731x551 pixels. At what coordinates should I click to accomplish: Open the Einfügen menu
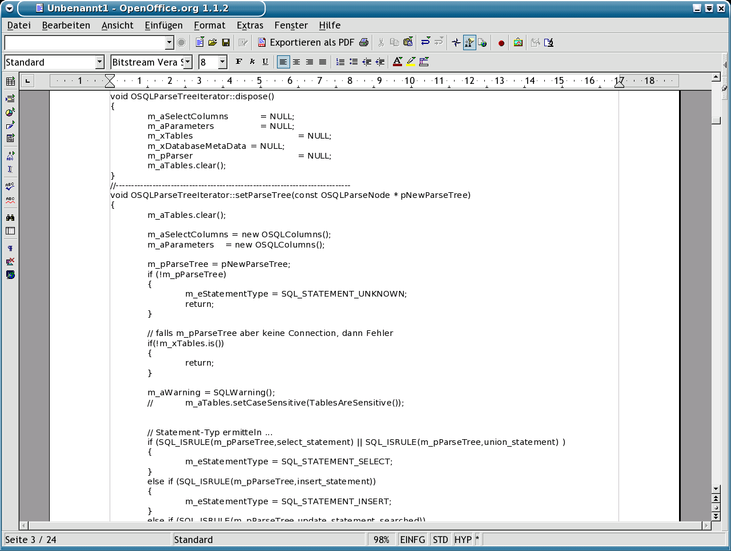point(163,25)
